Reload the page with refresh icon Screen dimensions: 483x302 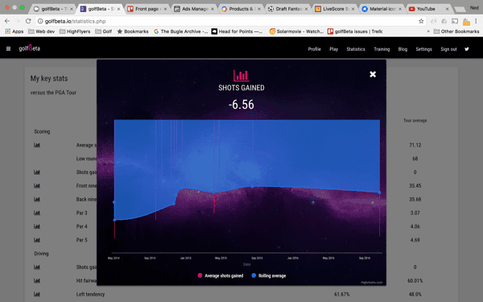[x=28, y=21]
